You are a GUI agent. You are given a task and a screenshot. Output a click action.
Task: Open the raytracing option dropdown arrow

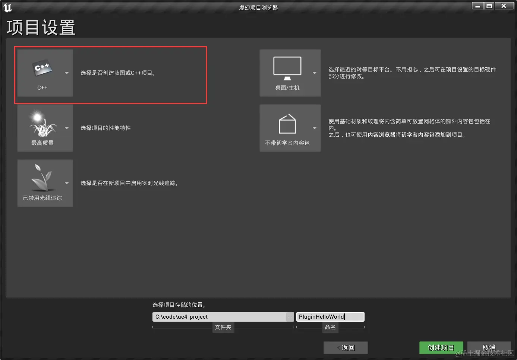(x=66, y=184)
